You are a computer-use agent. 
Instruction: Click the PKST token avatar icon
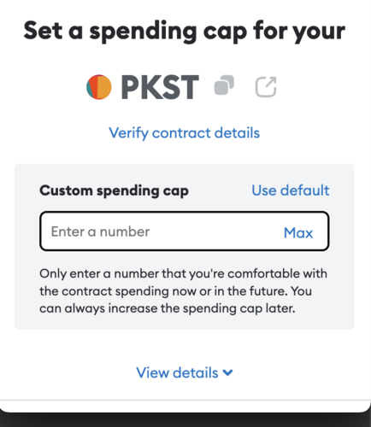(x=98, y=87)
